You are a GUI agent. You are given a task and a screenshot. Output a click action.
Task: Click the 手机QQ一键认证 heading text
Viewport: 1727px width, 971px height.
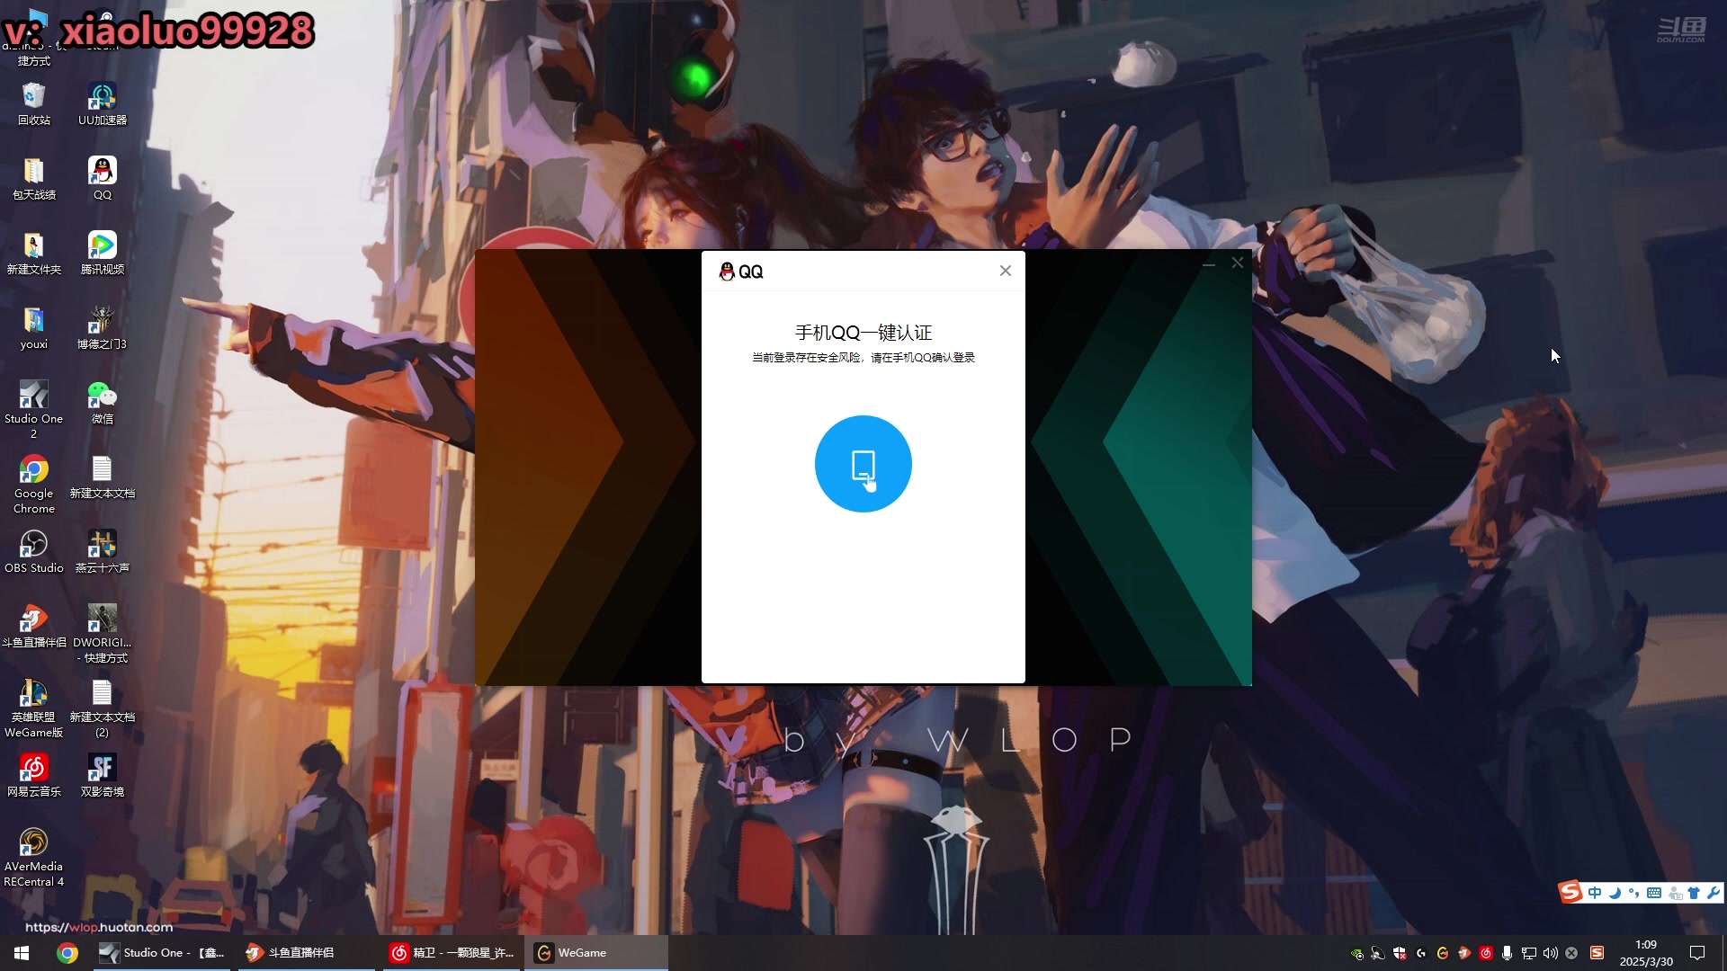(x=863, y=333)
